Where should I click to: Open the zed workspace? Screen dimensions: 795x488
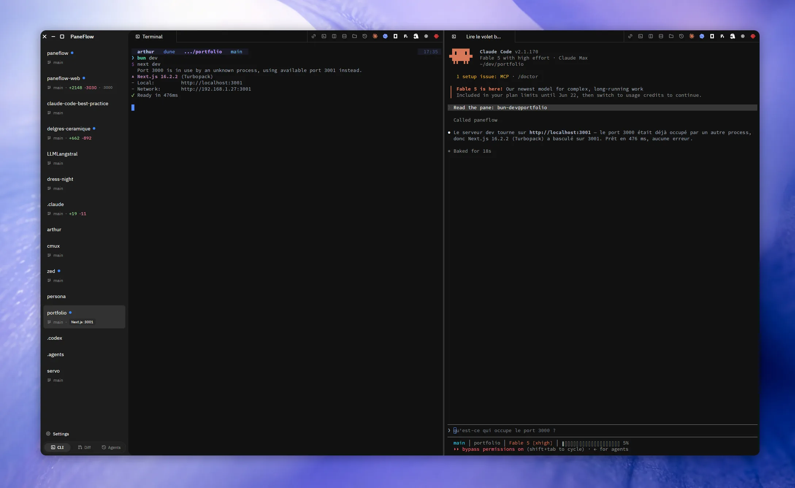tap(84, 275)
